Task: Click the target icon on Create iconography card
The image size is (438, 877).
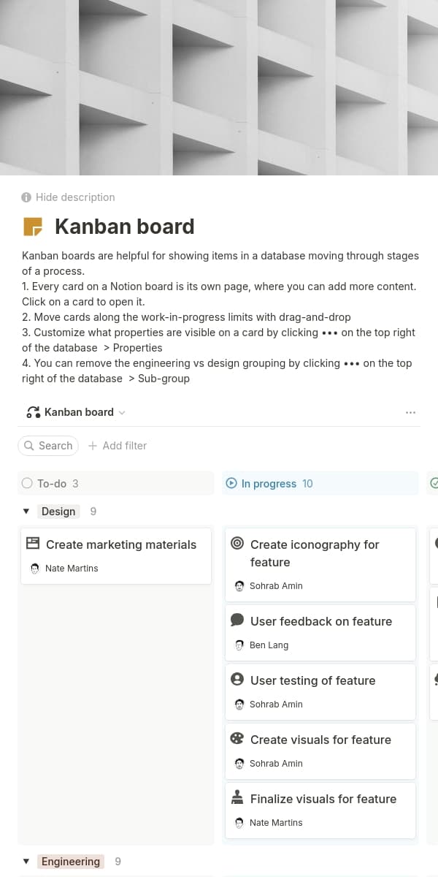Action: point(237,543)
